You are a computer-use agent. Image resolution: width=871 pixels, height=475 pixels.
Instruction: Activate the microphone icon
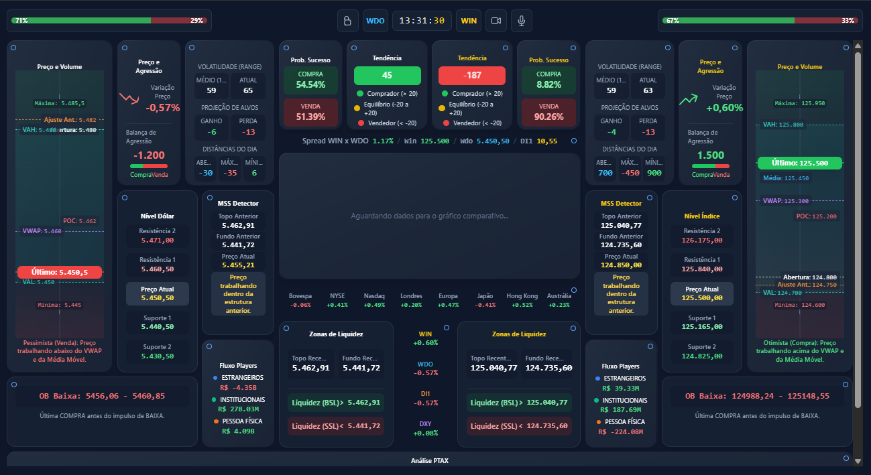[521, 21]
